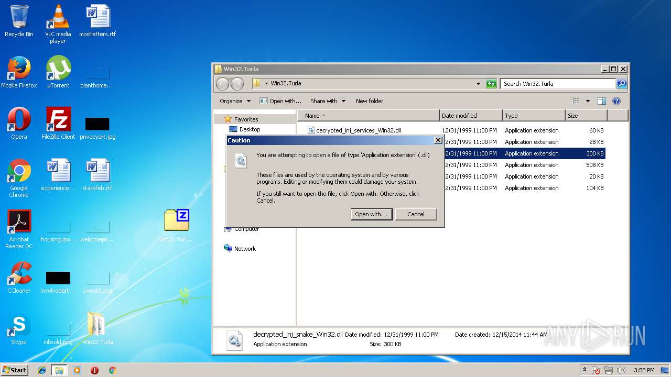Close the Caution dialog

click(438, 140)
